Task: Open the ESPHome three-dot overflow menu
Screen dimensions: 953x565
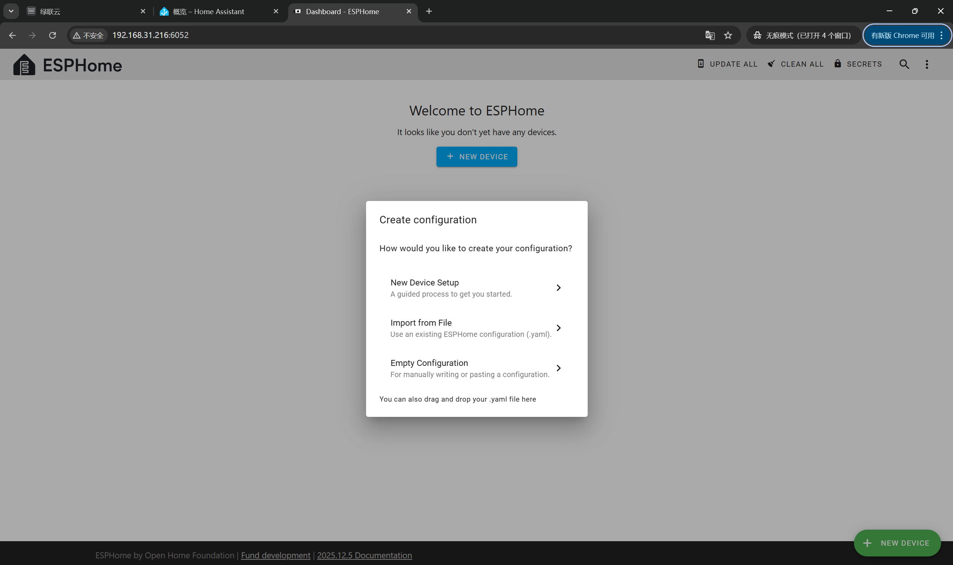Action: coord(927,64)
